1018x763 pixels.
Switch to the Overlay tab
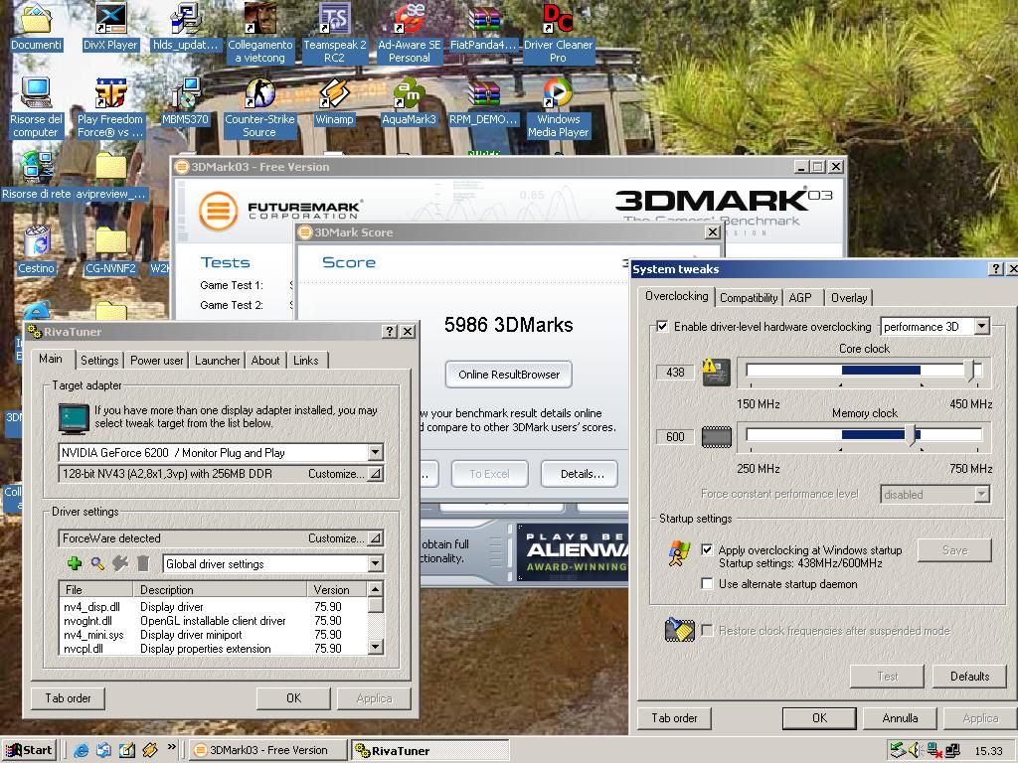(849, 298)
